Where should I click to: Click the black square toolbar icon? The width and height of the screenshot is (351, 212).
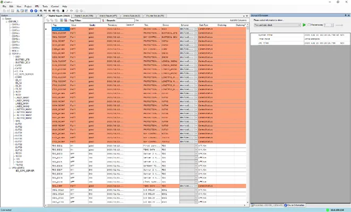coord(63,11)
